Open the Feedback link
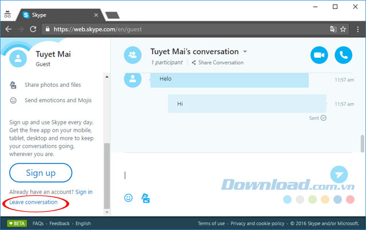 tap(59, 224)
